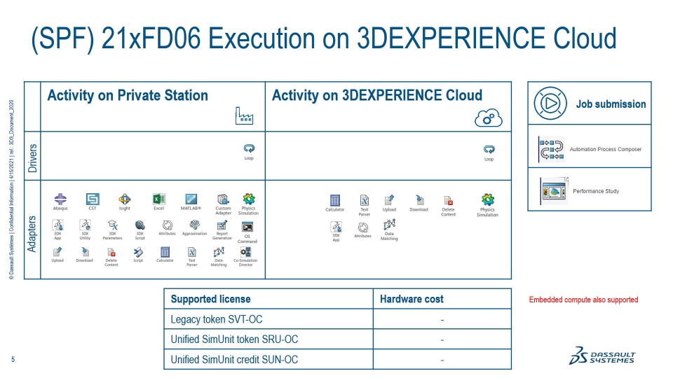Screen dimensions: 673x378
Task: Select Attributes icon under Private Station
Action: 168,225
